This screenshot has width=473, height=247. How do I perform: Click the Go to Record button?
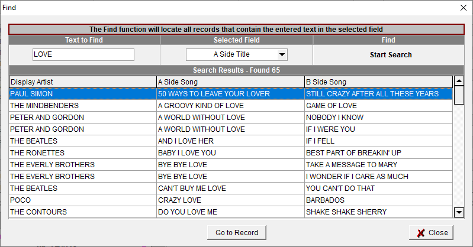[x=237, y=233]
